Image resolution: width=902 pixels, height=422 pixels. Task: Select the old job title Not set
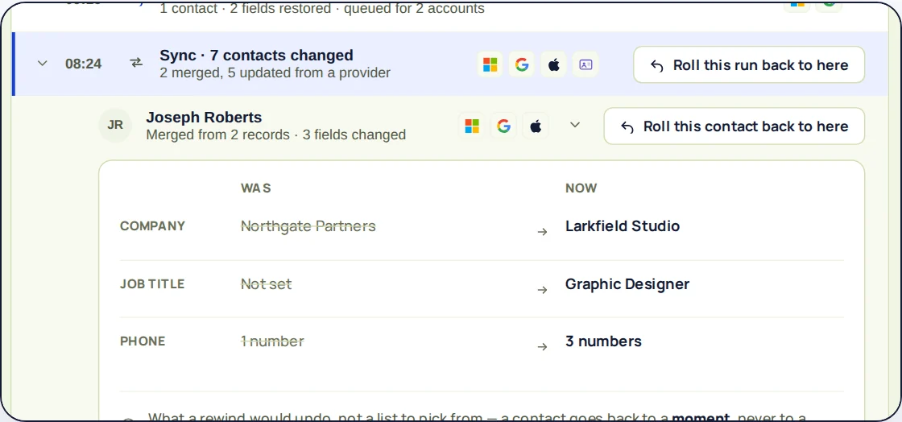266,284
